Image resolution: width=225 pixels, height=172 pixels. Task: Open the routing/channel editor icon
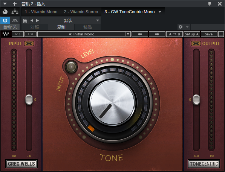tap(15, 12)
